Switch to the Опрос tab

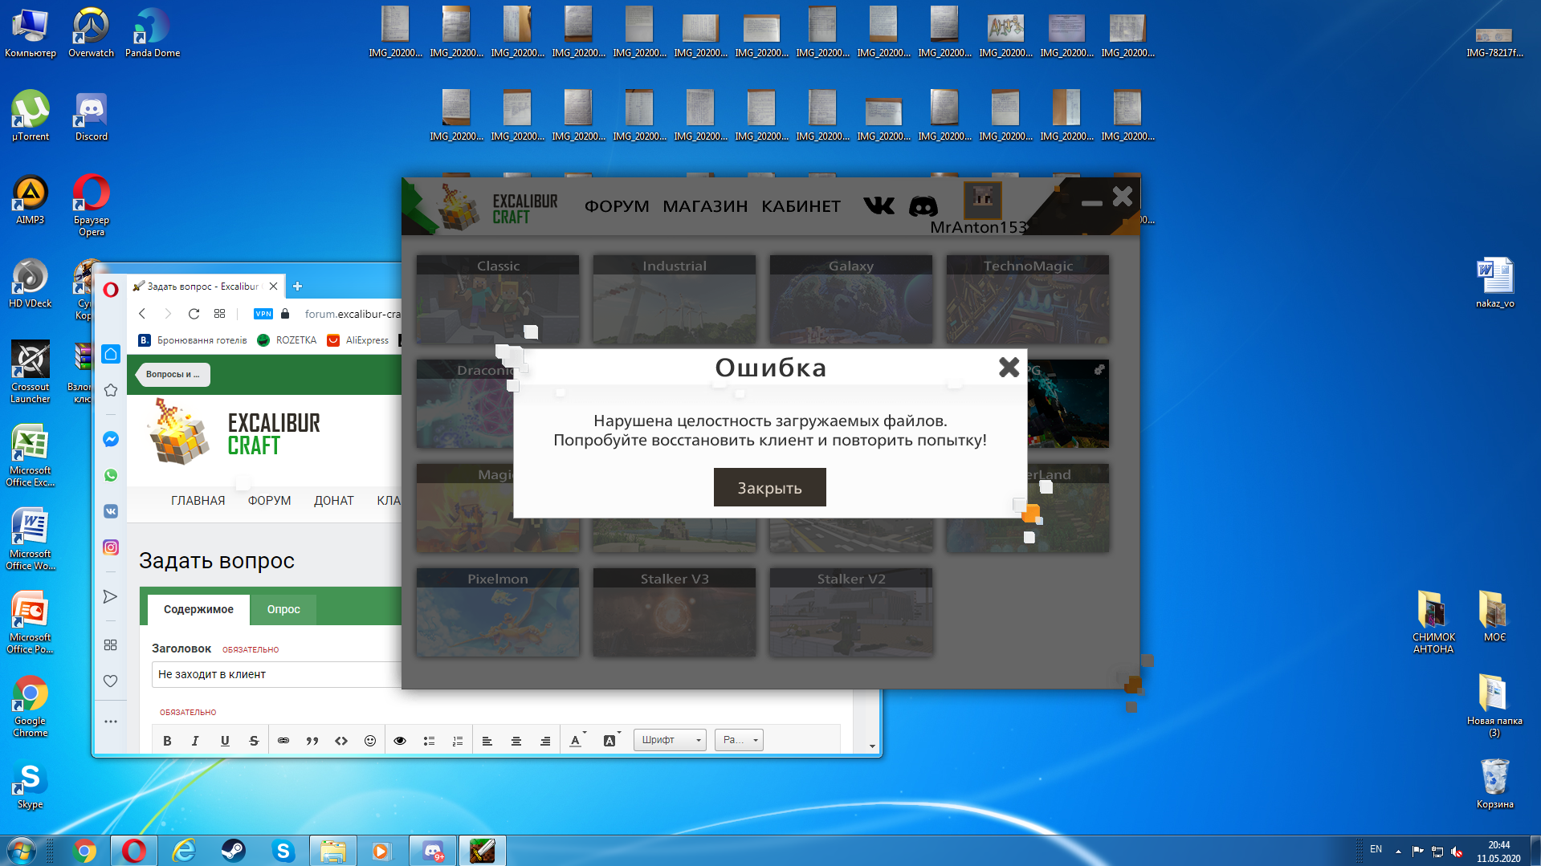tap(283, 609)
